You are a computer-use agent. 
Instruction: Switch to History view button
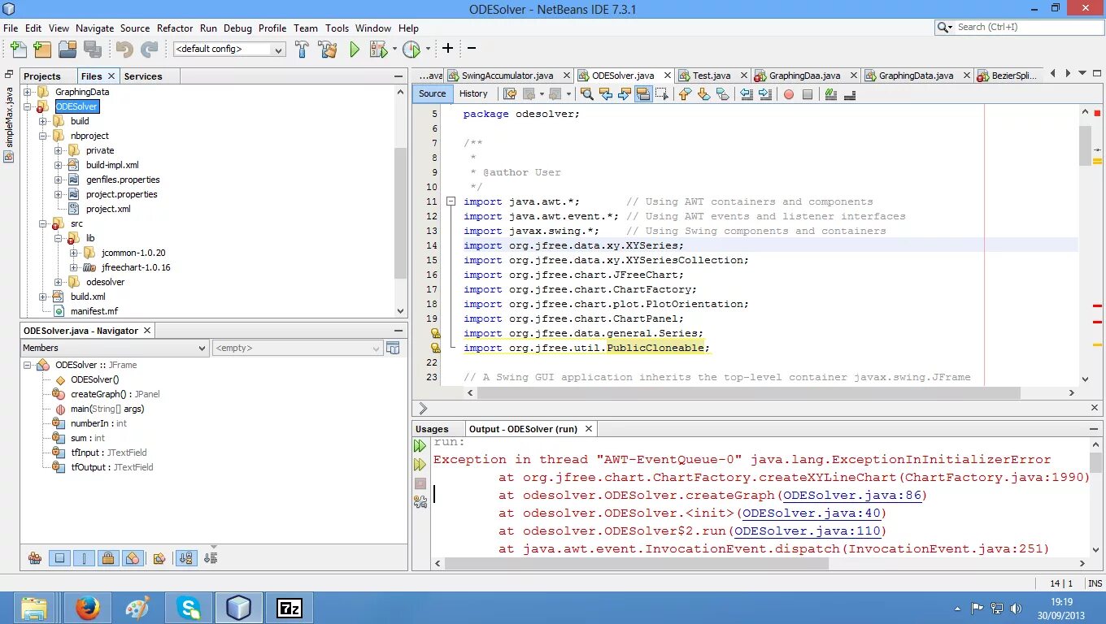pos(473,93)
